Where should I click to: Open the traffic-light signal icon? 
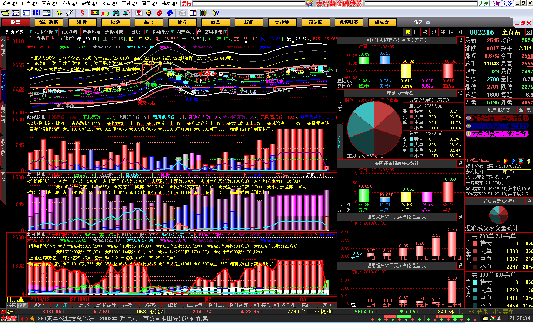coord(95,13)
